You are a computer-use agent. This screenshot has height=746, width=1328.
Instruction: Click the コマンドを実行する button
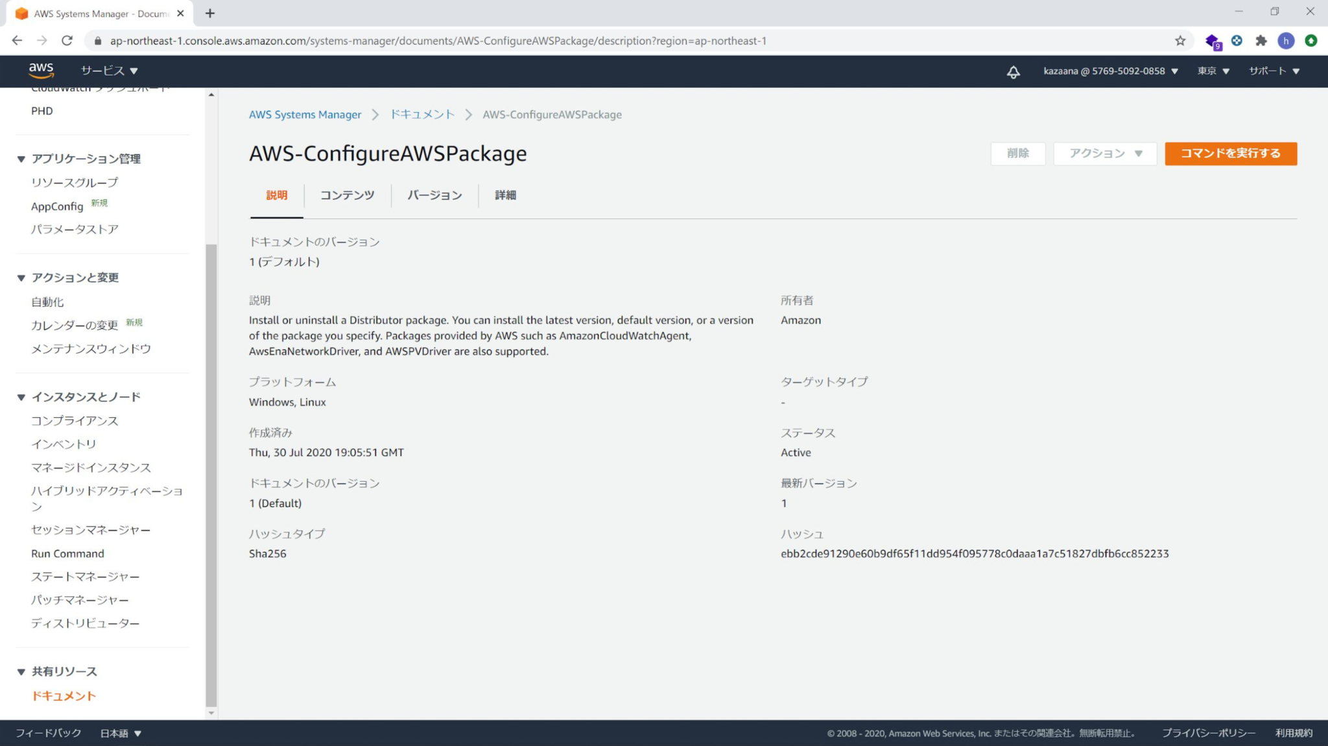point(1230,154)
